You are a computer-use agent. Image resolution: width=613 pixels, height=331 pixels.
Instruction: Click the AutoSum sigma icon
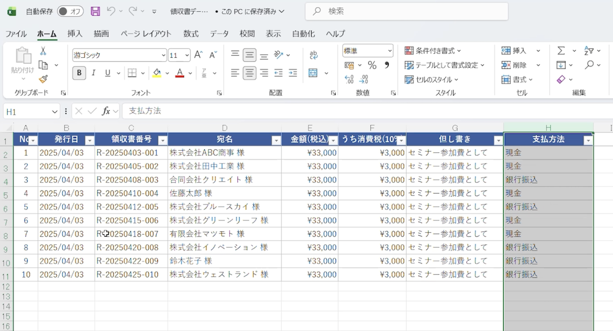pos(561,51)
